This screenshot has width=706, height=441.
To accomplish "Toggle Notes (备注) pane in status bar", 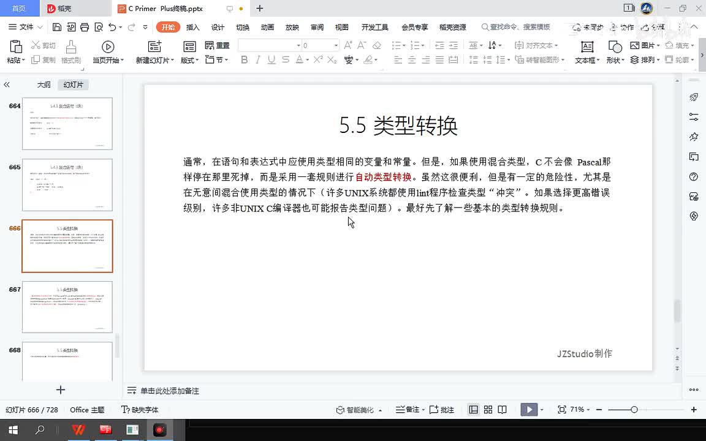I will click(x=410, y=410).
